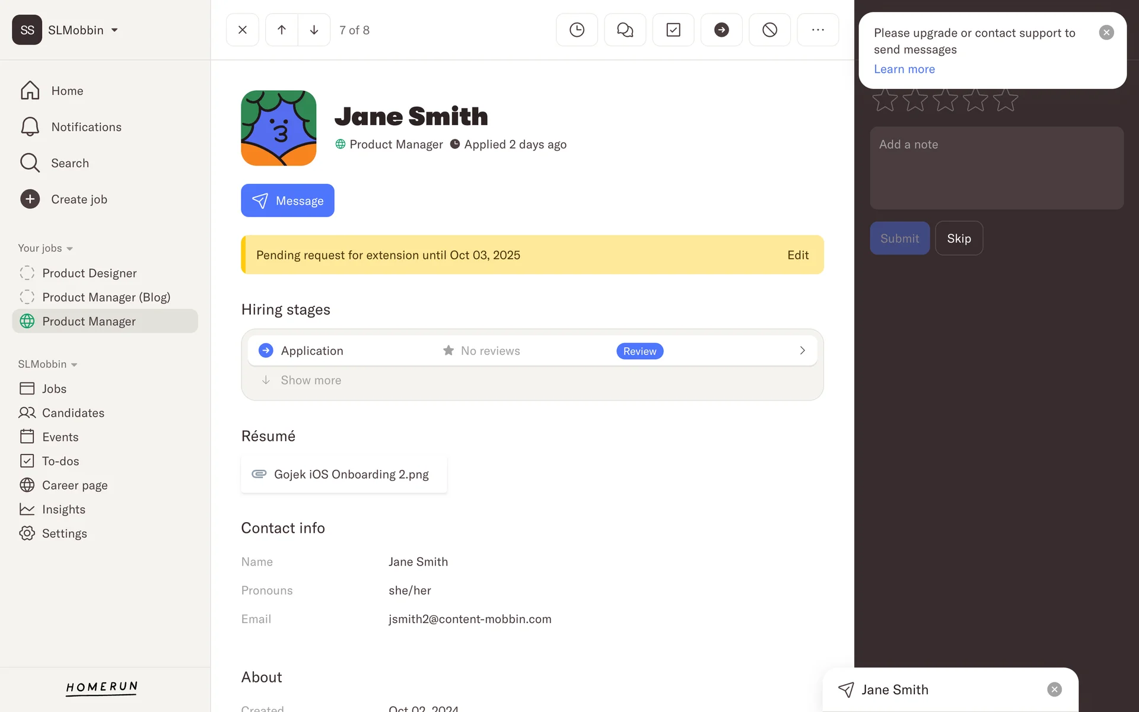Click the disqualify candidate circle-slash icon

coord(769,30)
